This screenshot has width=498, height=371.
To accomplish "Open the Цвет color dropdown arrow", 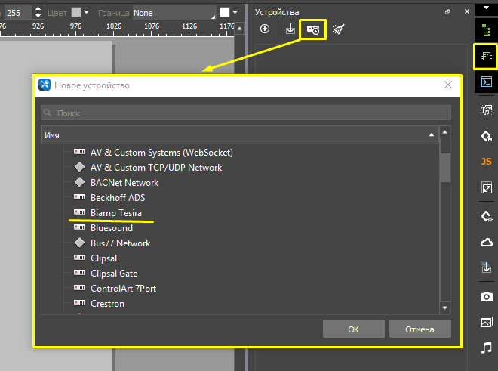I will [87, 13].
